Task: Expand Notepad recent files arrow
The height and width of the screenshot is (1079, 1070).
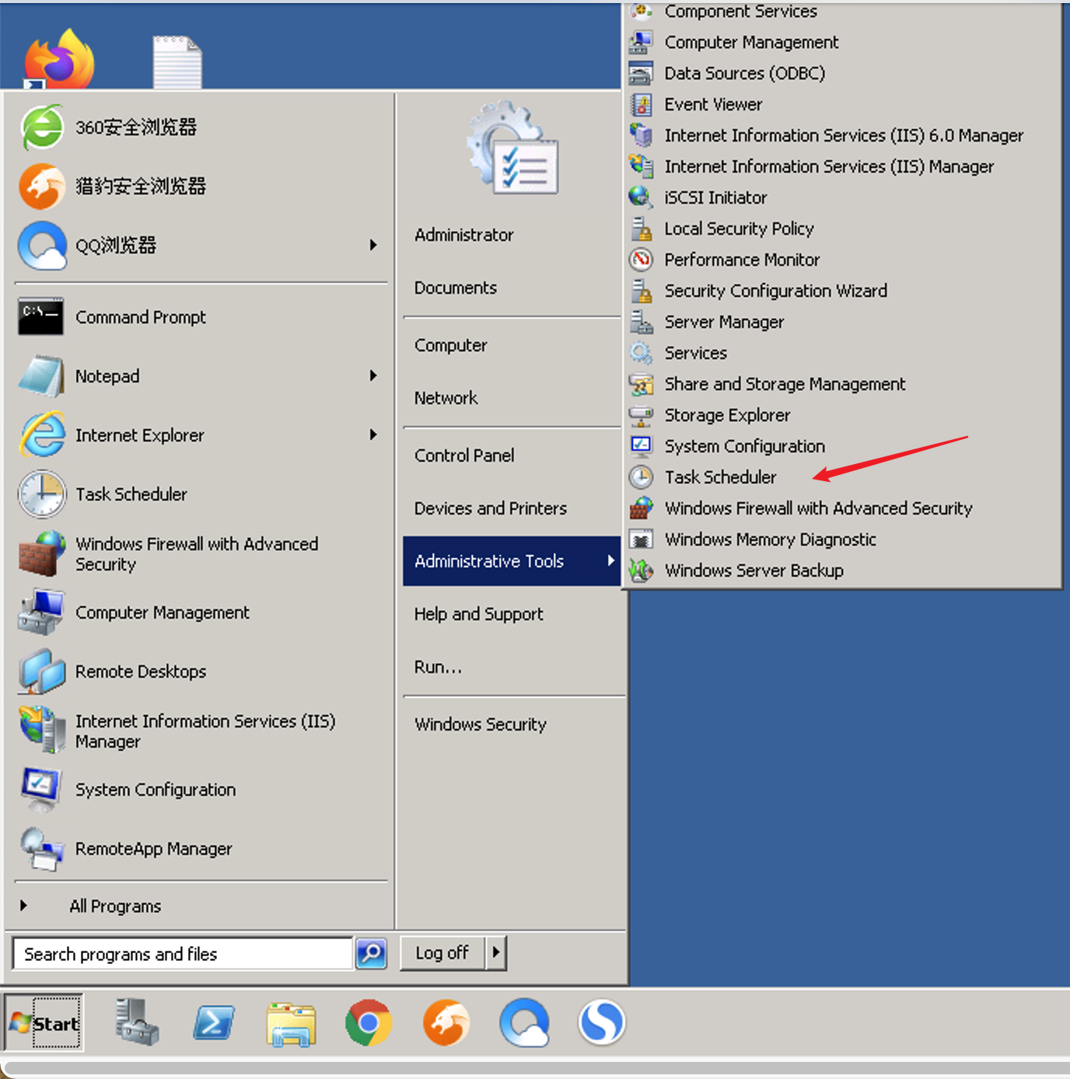Action: [373, 375]
